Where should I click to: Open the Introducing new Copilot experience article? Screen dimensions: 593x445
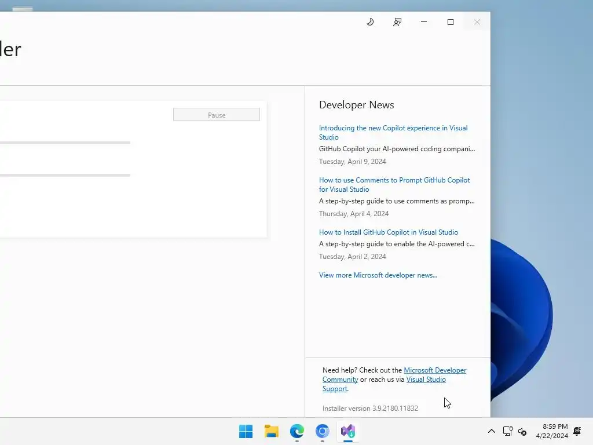[393, 133]
